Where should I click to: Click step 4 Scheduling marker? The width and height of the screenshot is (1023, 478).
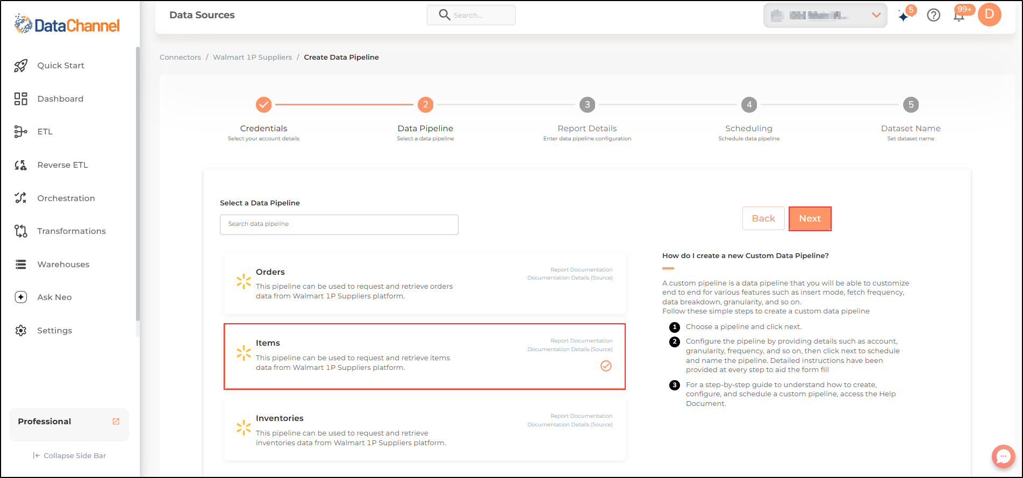click(749, 105)
